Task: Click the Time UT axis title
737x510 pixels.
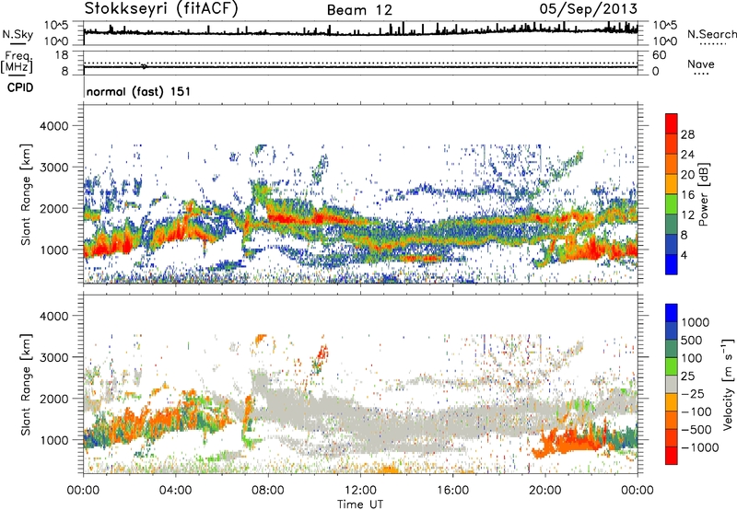Action: (x=360, y=504)
